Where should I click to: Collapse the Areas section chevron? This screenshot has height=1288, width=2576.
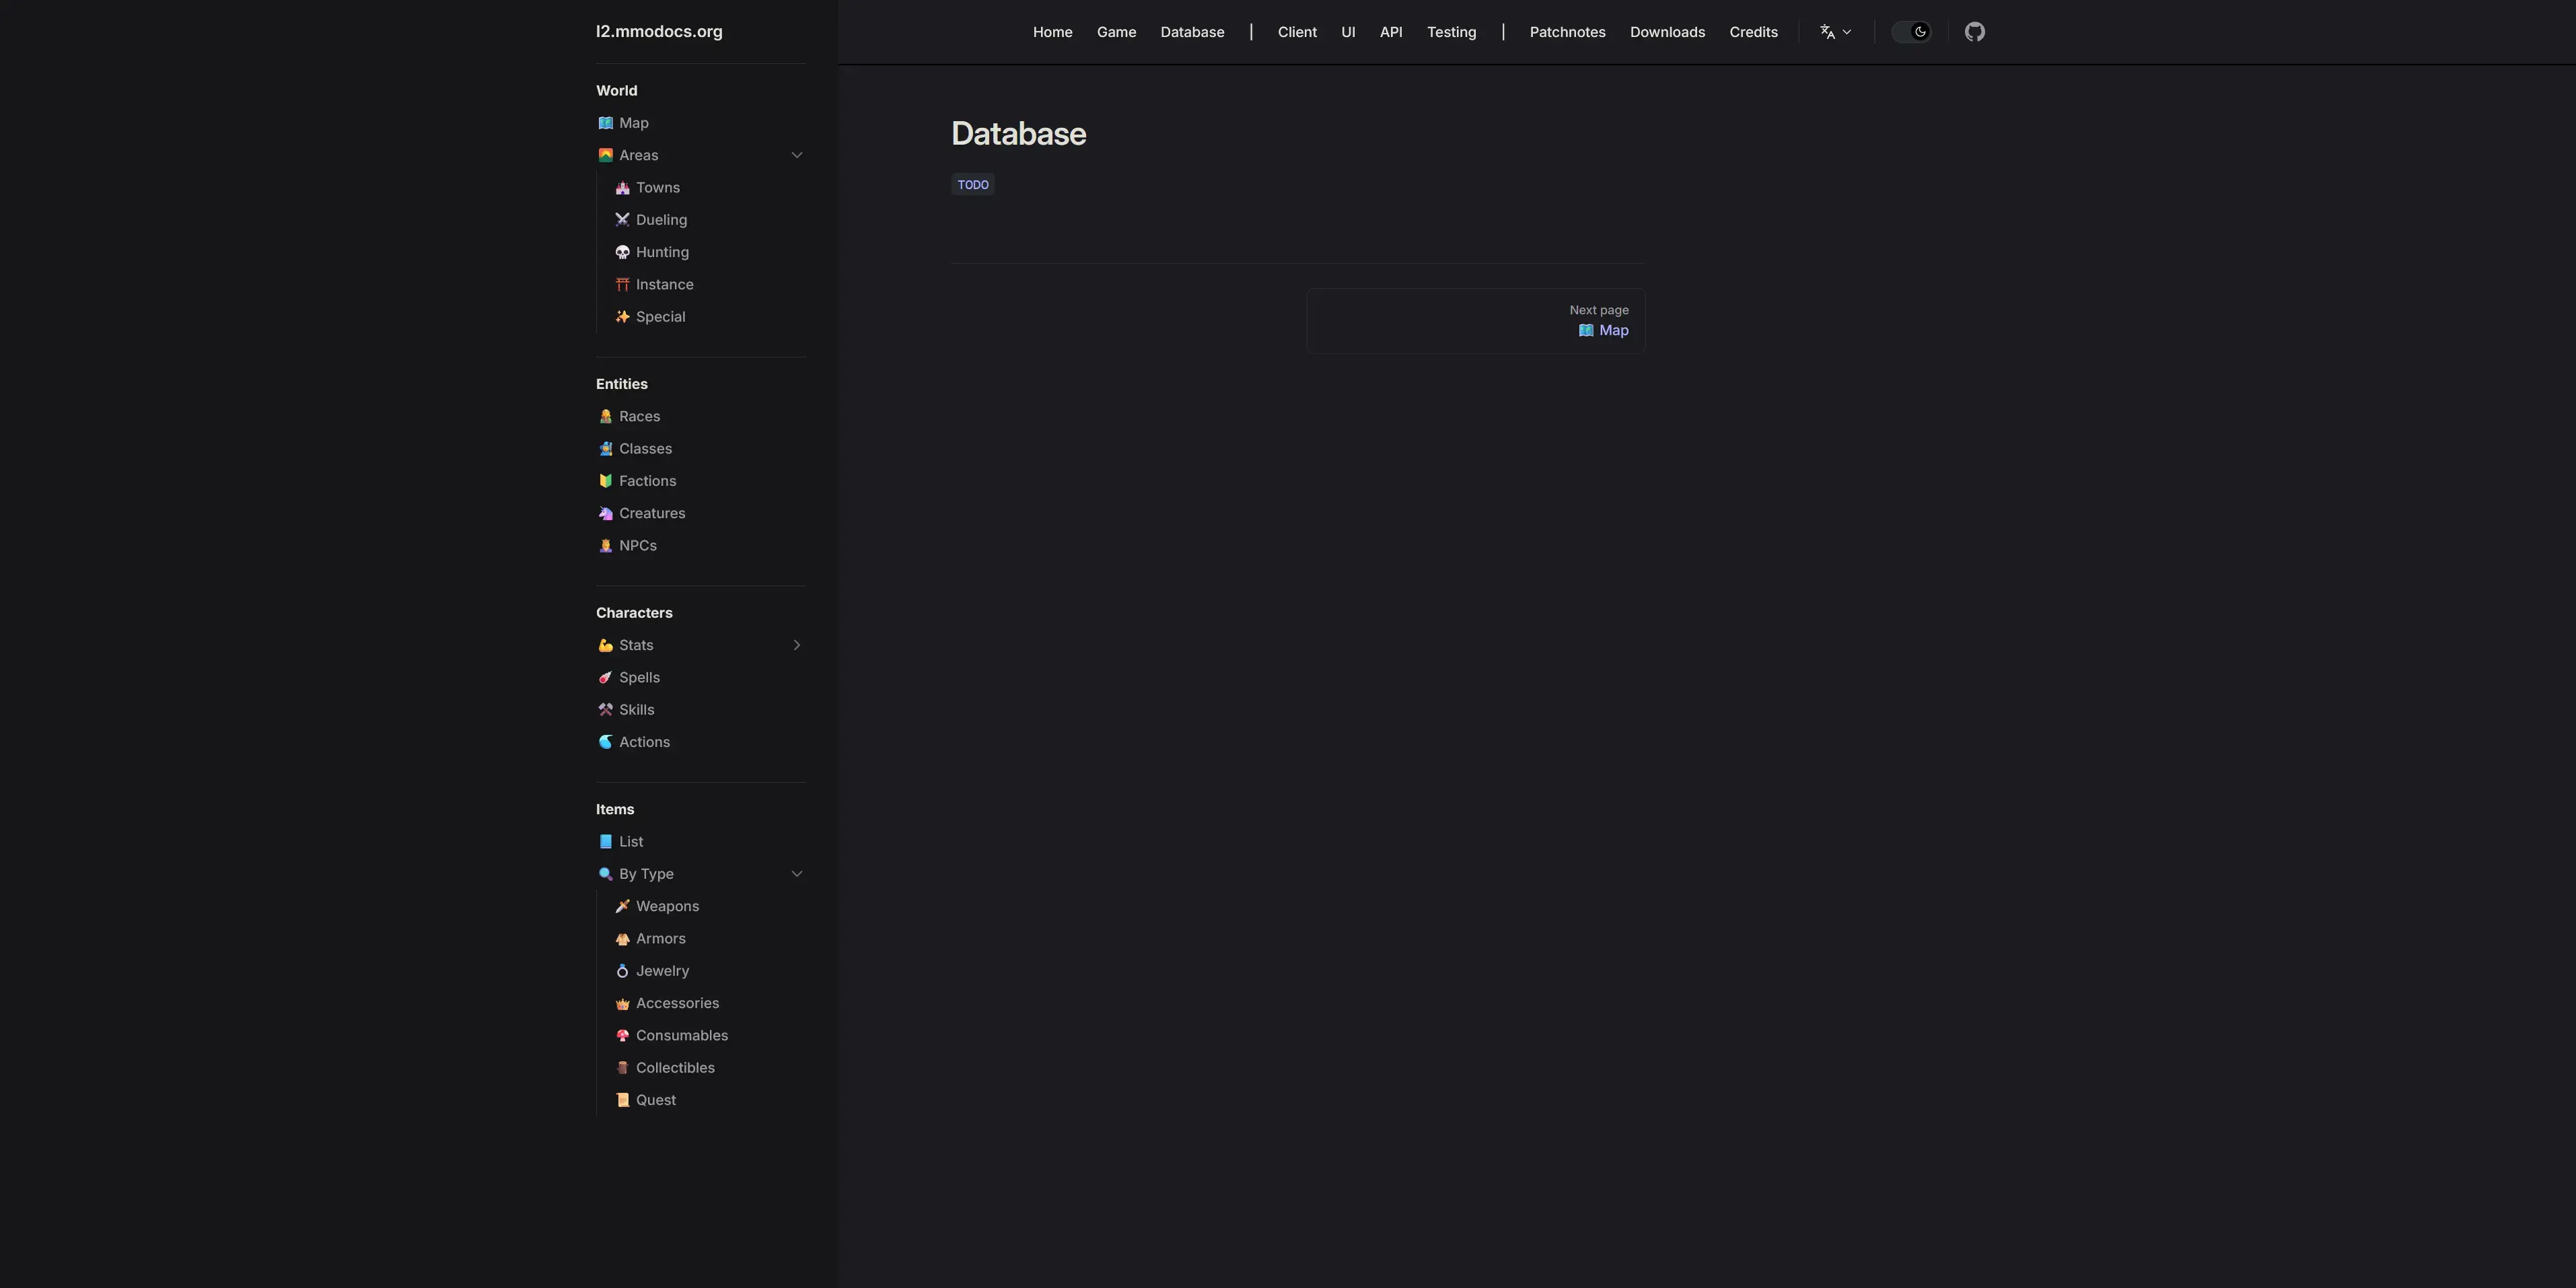click(x=797, y=155)
